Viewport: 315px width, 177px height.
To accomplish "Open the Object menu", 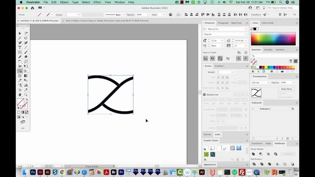I will click(x=64, y=2).
